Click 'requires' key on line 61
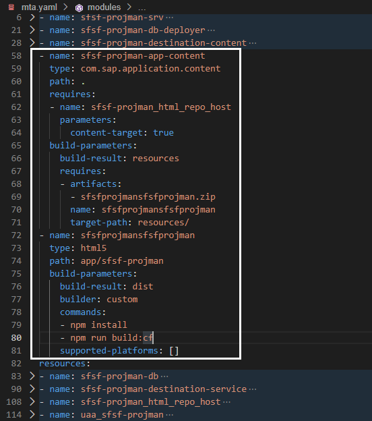Image resolution: width=372 pixels, height=421 pixels. 70,94
